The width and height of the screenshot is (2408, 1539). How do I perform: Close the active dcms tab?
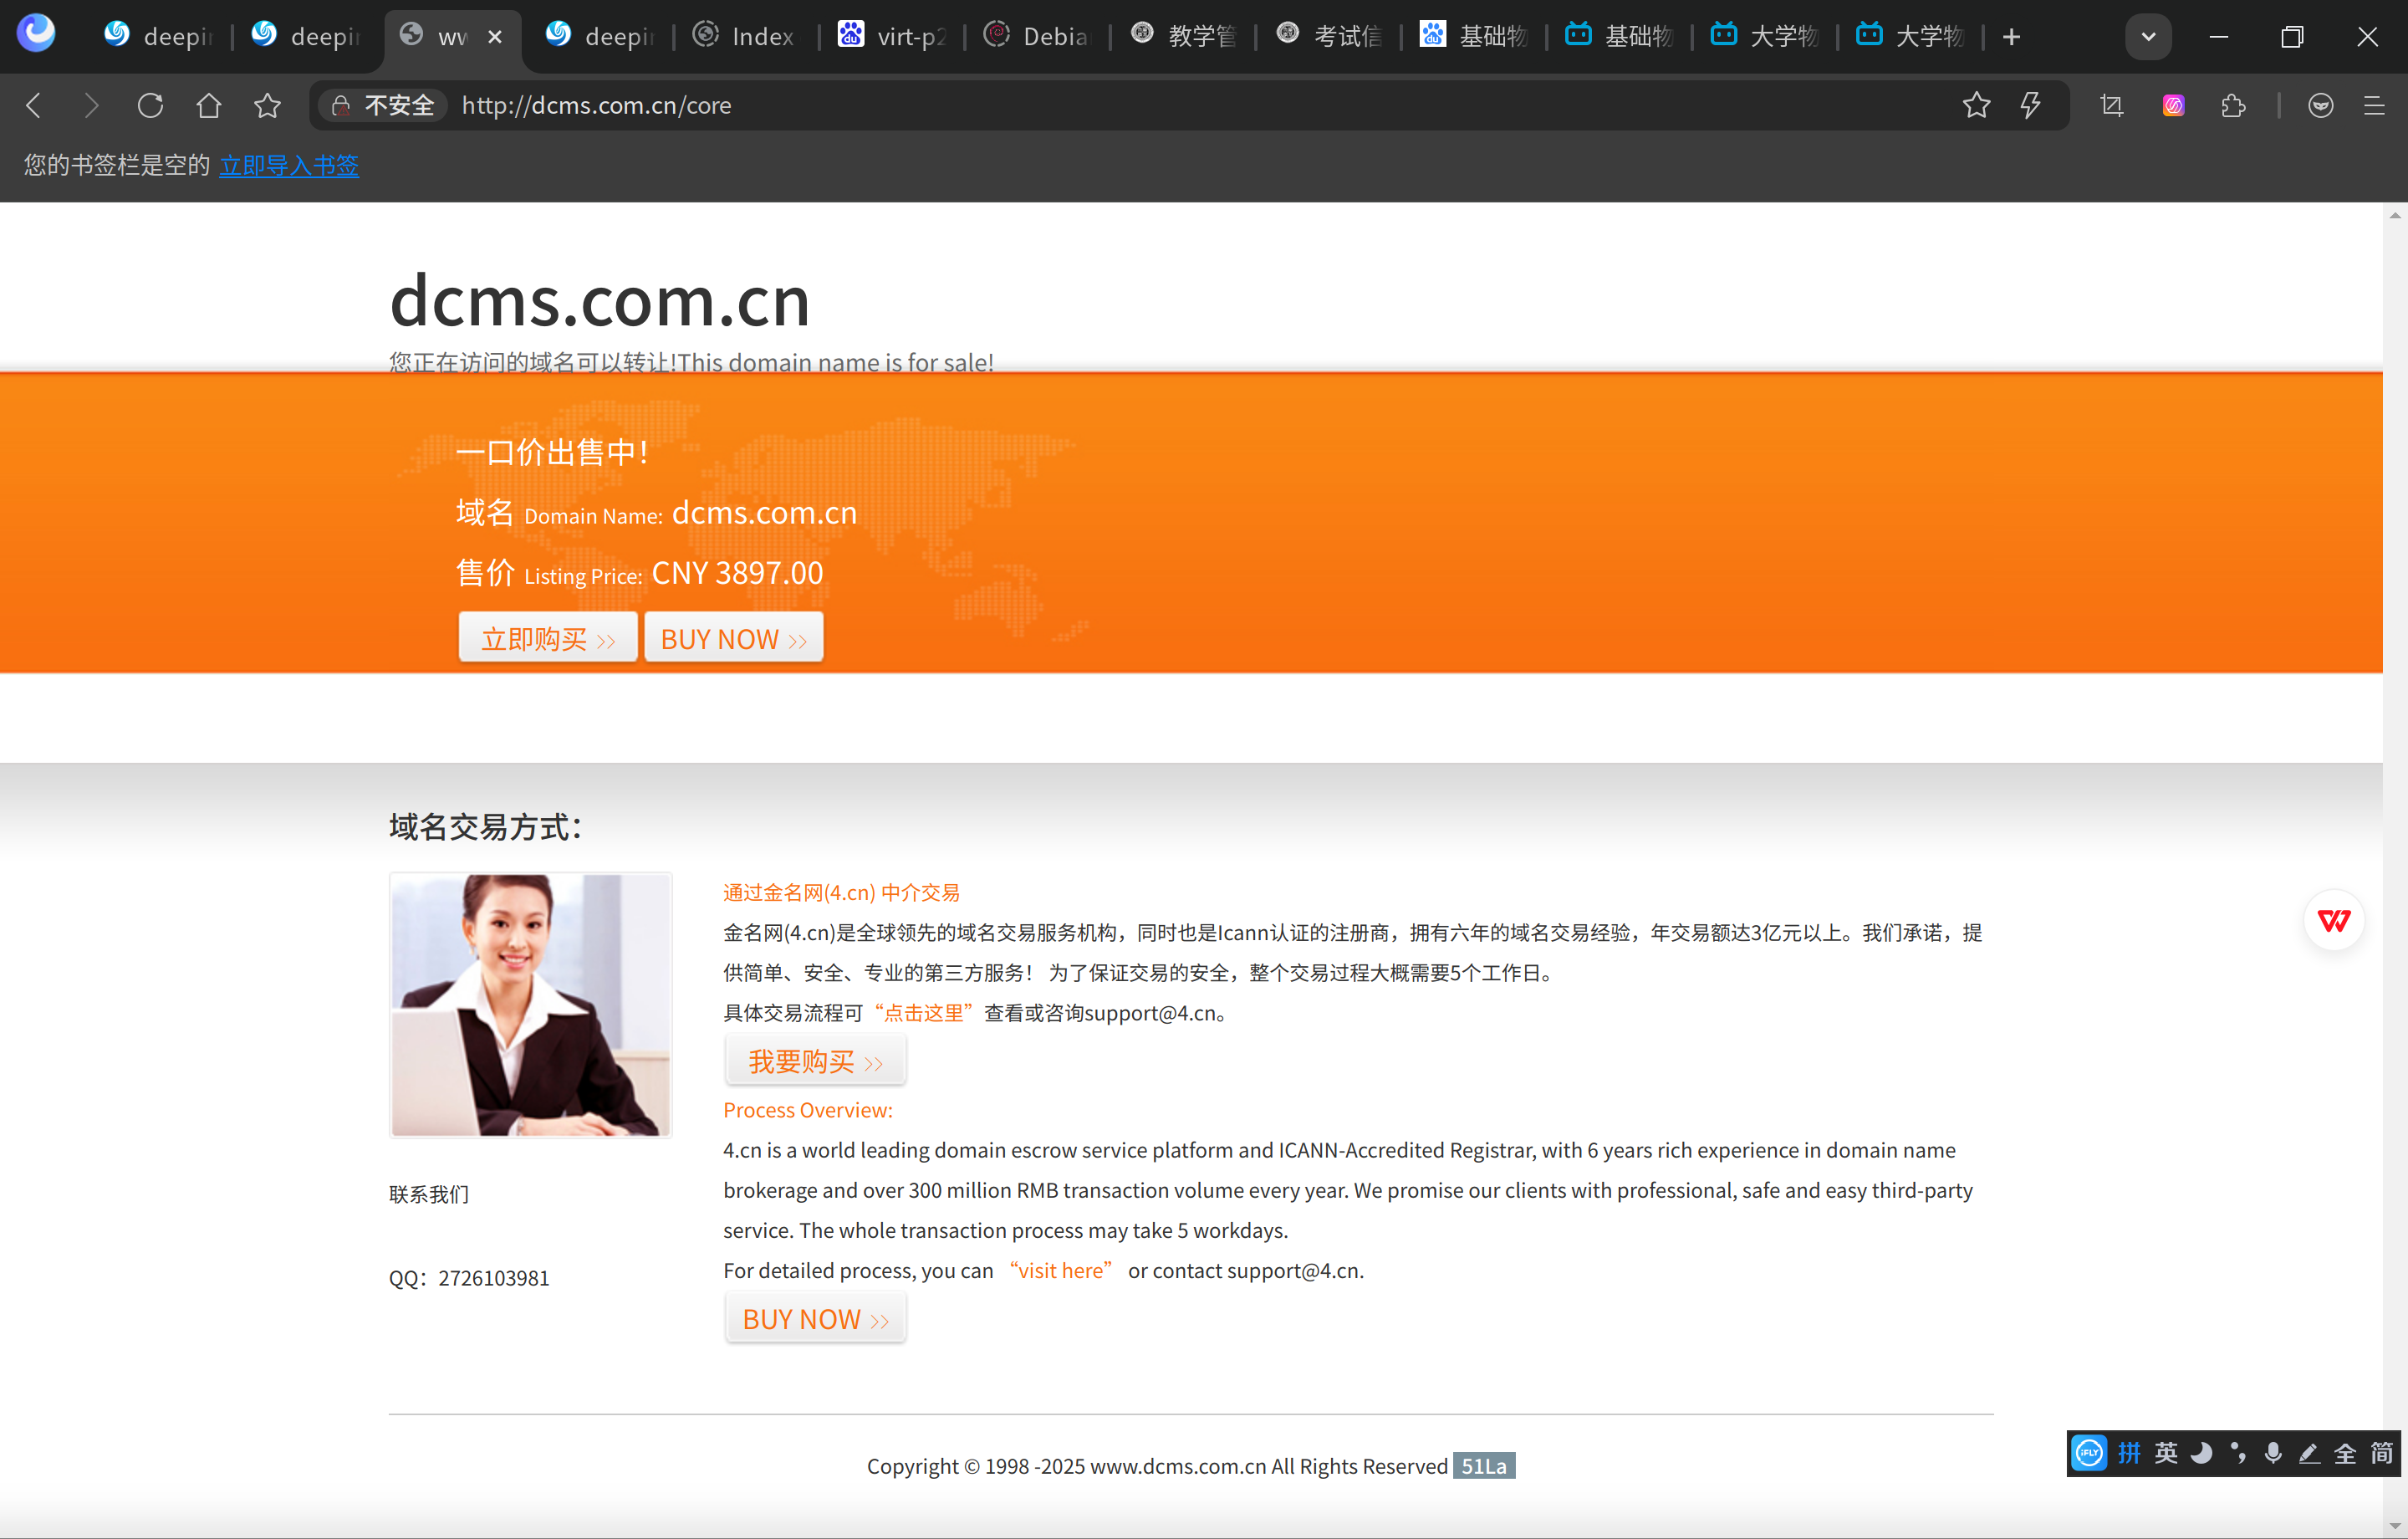pyautogui.click(x=495, y=37)
